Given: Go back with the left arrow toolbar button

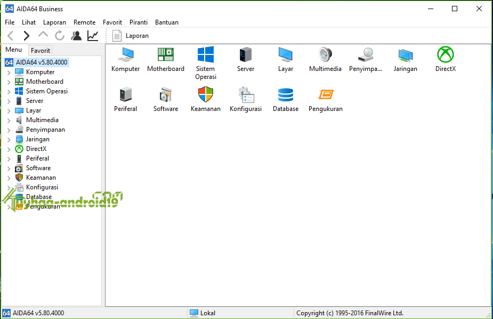Looking at the screenshot, I should (x=10, y=36).
